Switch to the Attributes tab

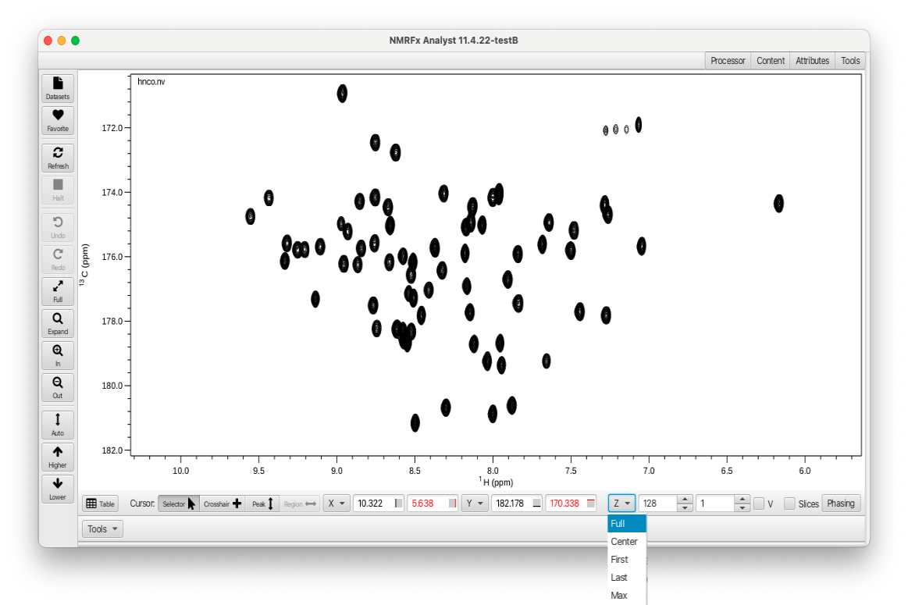click(812, 61)
